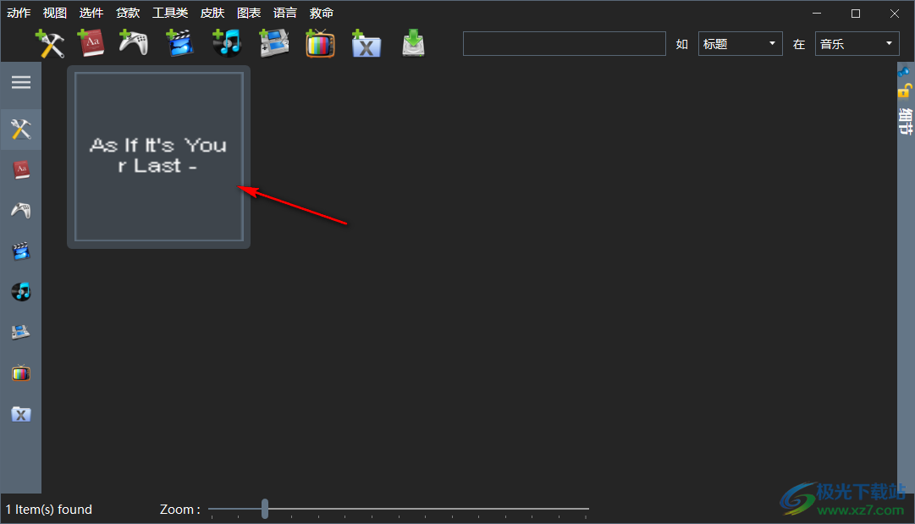This screenshot has height=524, width=915.
Task: Select the handheld console category in sidebar
Action: coord(21,333)
